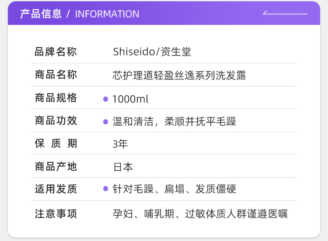This screenshot has width=328, height=241.
Task: Select the 3年 shelf life value
Action: pyautogui.click(x=120, y=144)
